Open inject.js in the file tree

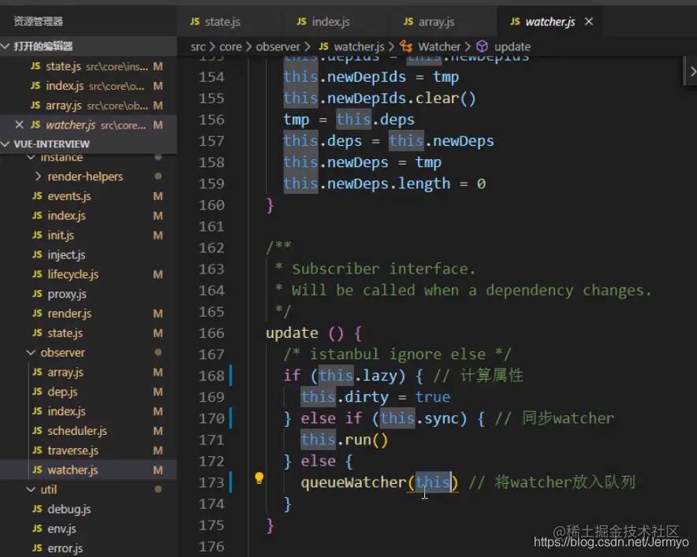click(88, 254)
